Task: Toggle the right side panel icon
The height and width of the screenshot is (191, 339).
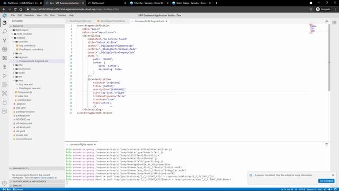Action: coord(334,22)
